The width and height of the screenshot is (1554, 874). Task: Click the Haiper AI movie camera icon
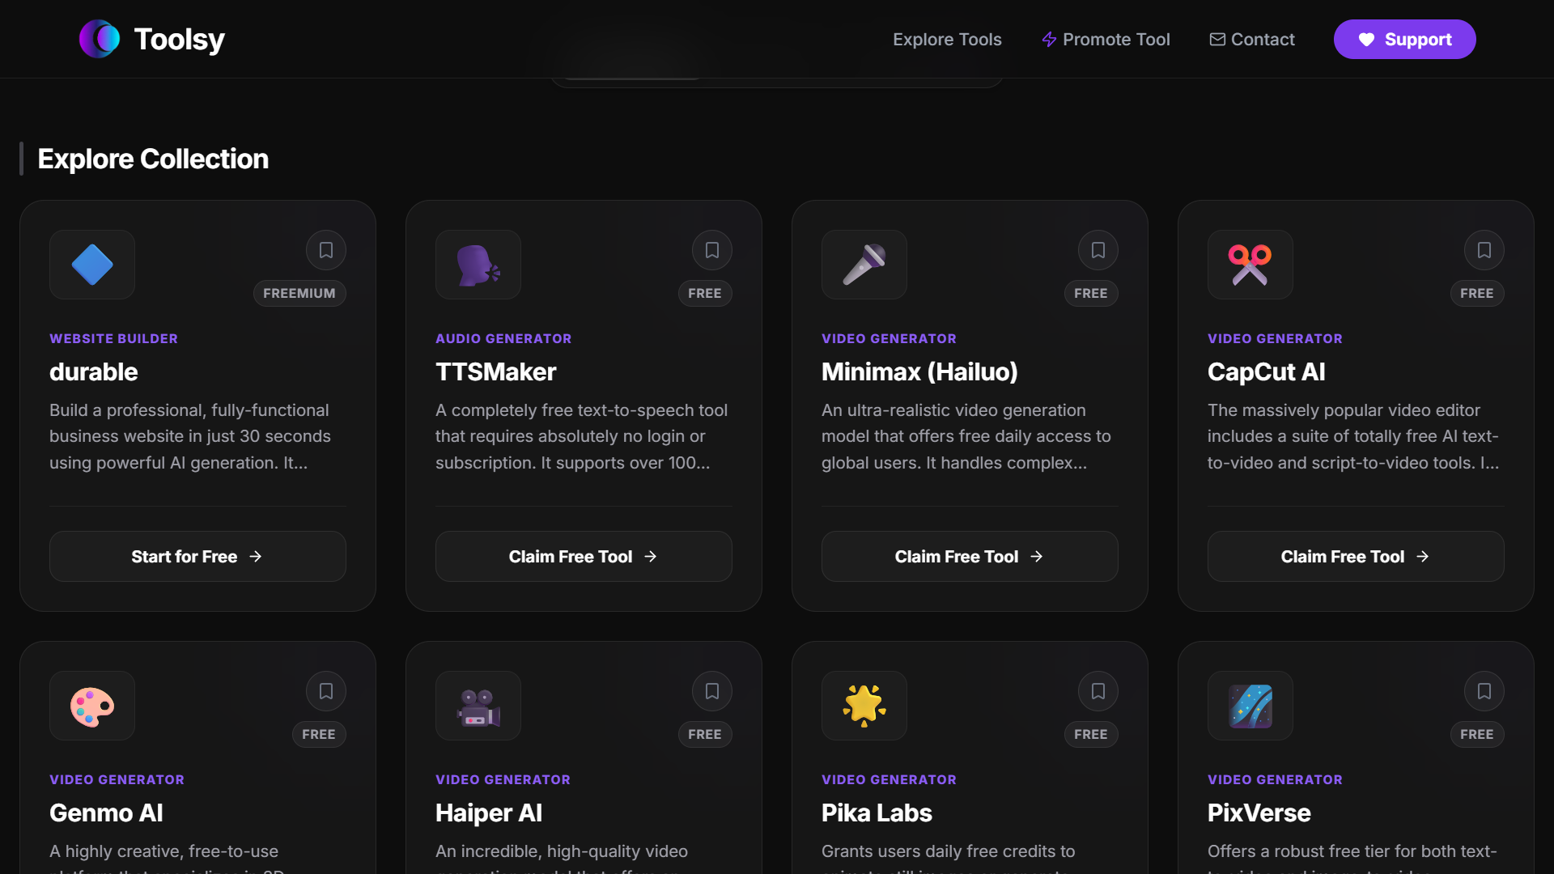(x=478, y=706)
